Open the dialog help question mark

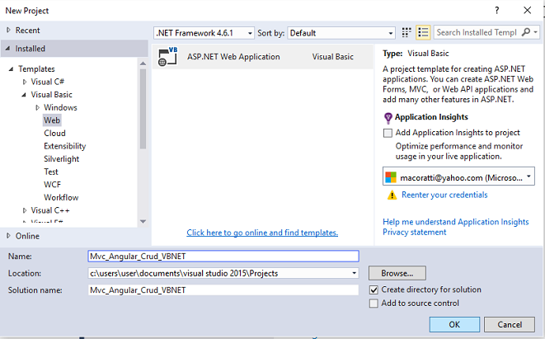(x=497, y=11)
